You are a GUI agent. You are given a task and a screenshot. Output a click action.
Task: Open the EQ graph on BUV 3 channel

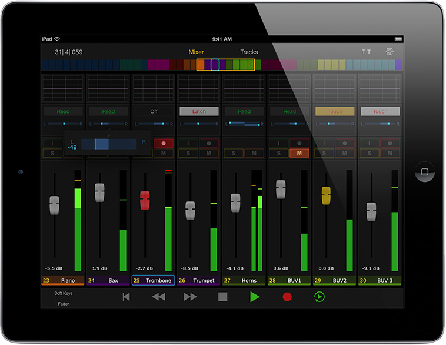pos(380,88)
